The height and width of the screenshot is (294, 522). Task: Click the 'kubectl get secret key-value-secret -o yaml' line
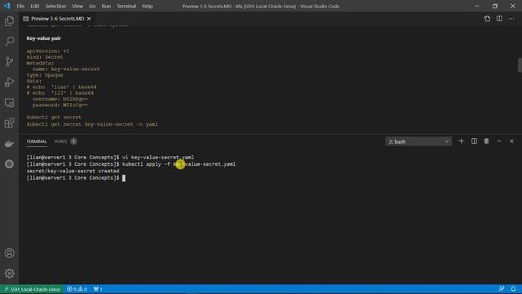click(92, 124)
